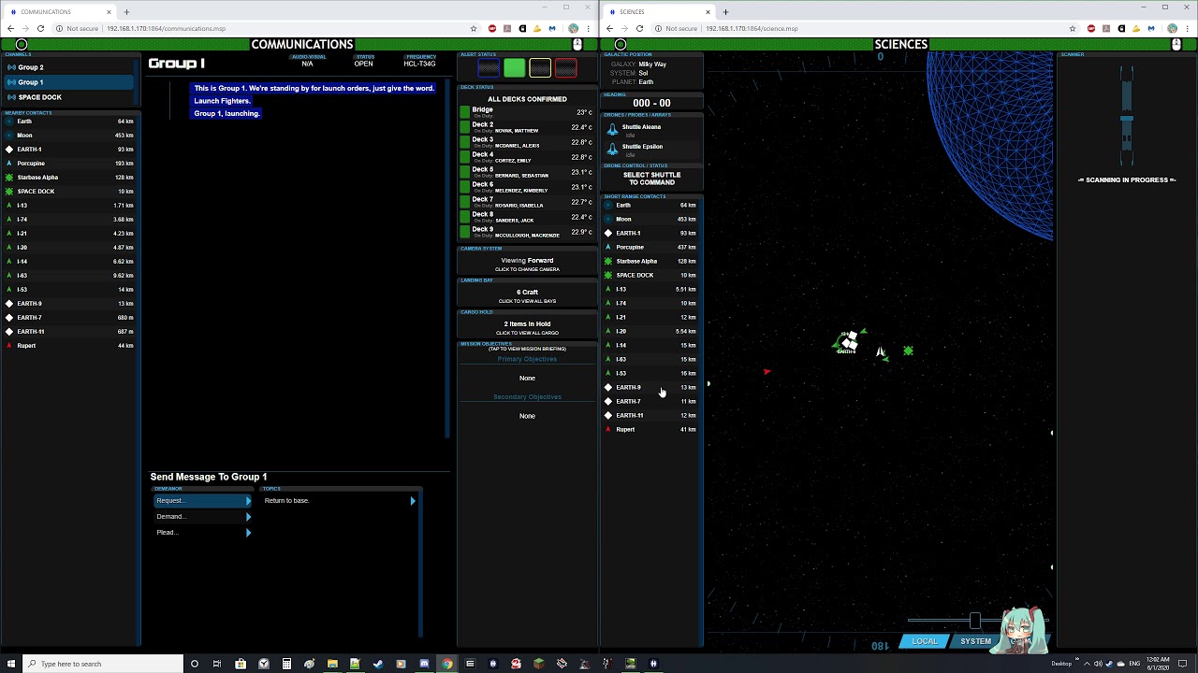Click Porcupine ship icon in Nearby Contacts
This screenshot has height=673, width=1198.
9,164
